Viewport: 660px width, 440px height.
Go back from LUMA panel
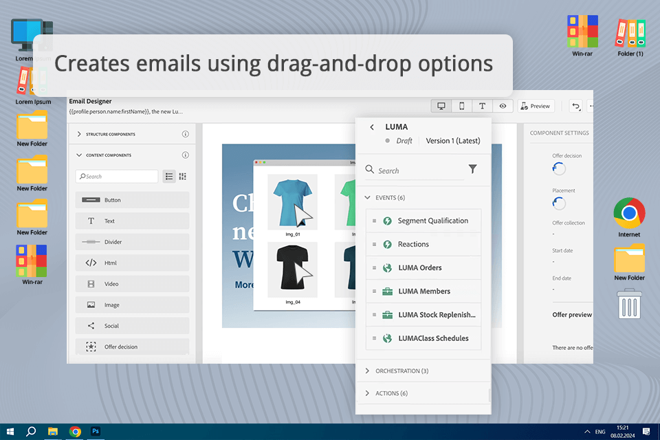[372, 127]
